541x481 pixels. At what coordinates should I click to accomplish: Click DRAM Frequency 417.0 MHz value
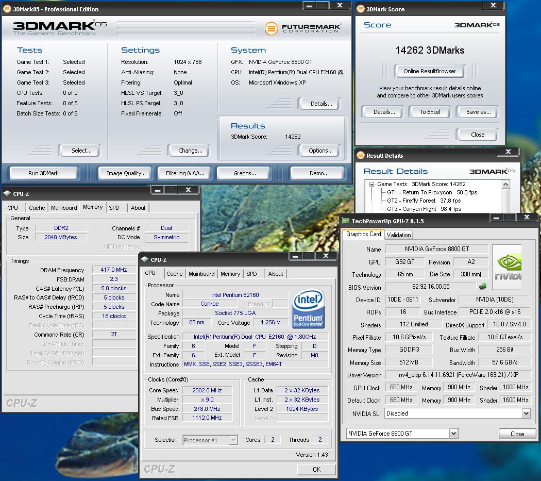pos(114,270)
